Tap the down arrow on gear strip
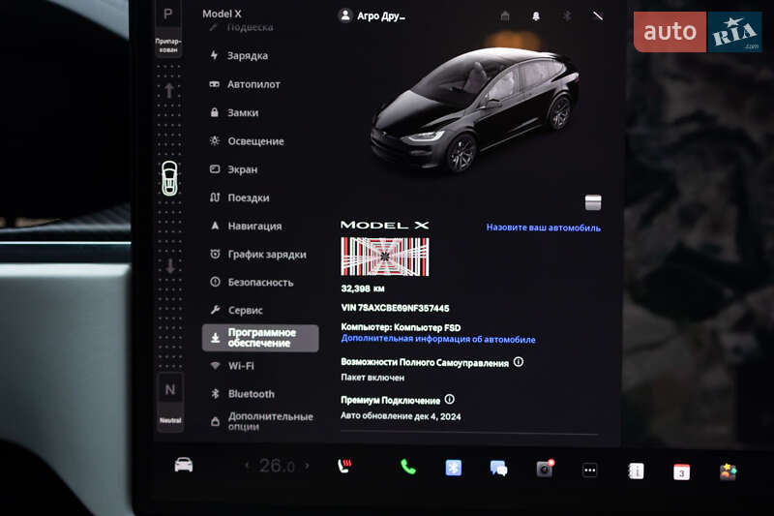 pos(170,266)
